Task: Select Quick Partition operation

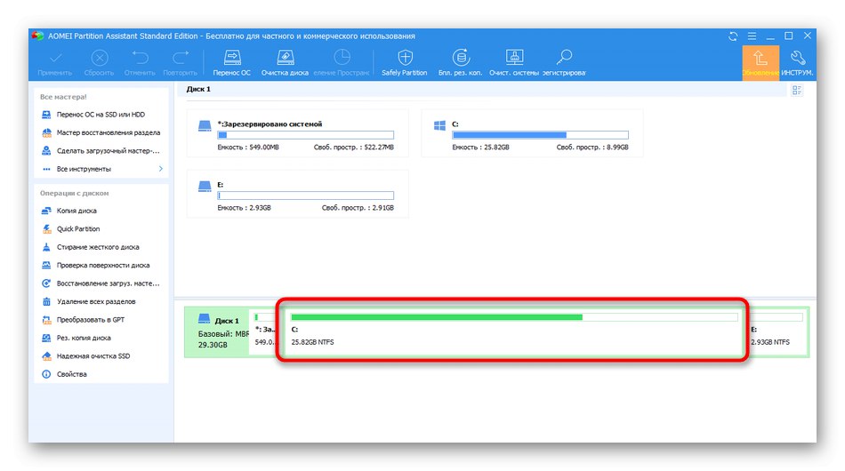Action: [71, 228]
